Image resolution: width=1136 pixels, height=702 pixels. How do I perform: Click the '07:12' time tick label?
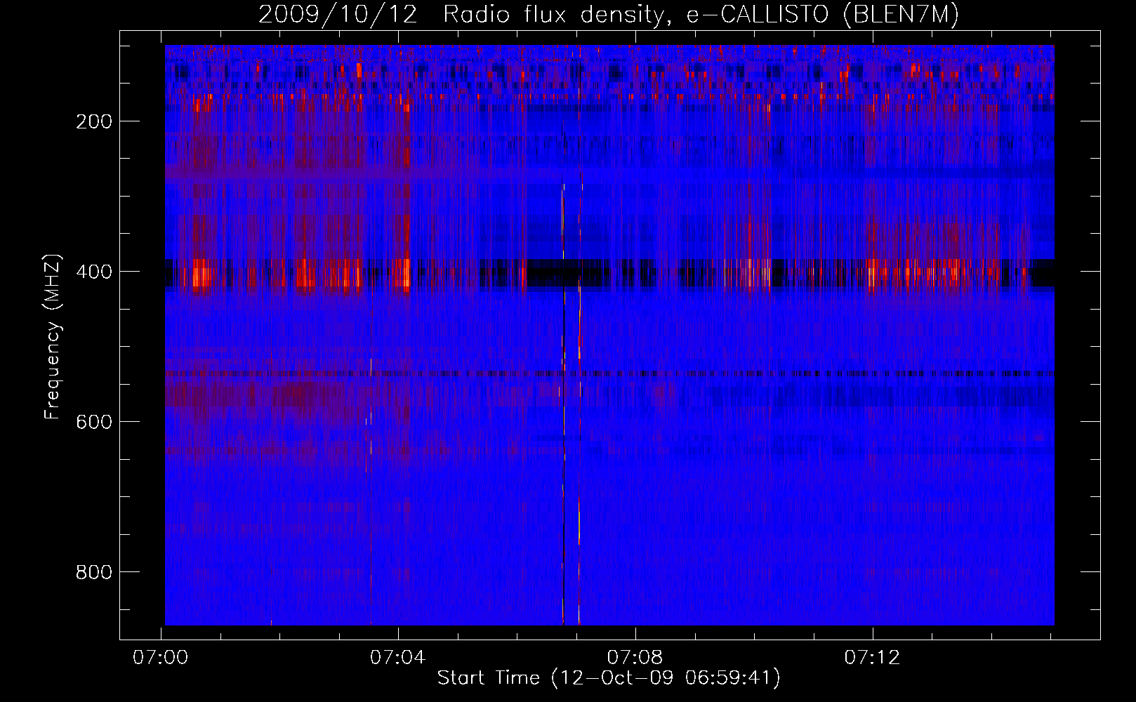(872, 658)
